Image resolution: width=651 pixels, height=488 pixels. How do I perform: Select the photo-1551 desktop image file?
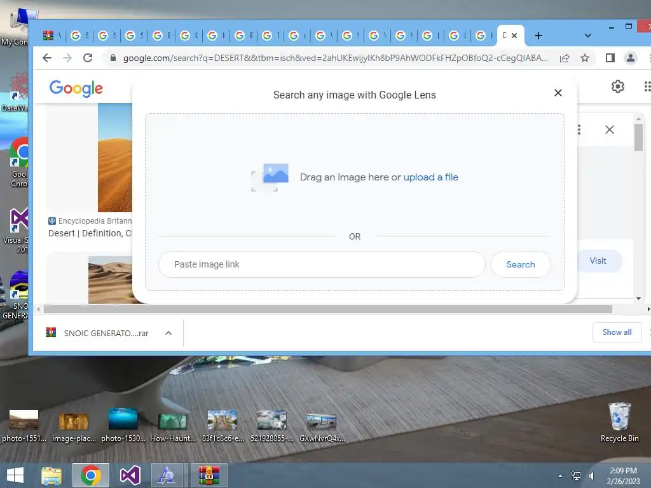click(24, 426)
